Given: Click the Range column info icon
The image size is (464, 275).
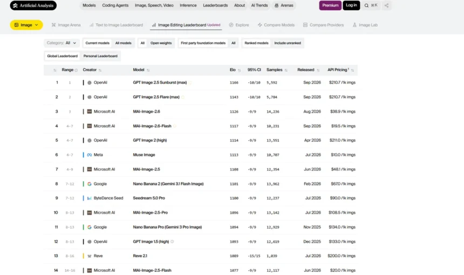Looking at the screenshot, I should 76,70.
